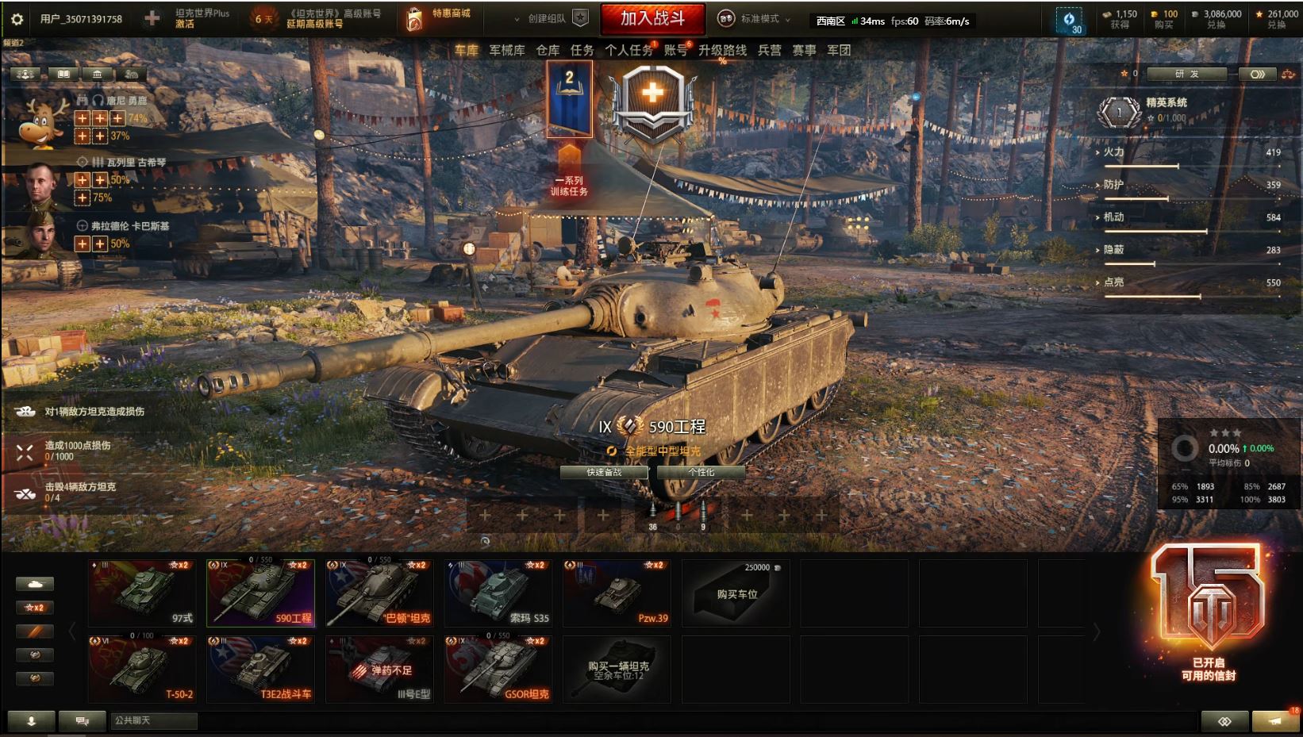Viewport: 1303px width, 737px height.
Task: Click the 30 battle pass points icon
Action: 1070,21
